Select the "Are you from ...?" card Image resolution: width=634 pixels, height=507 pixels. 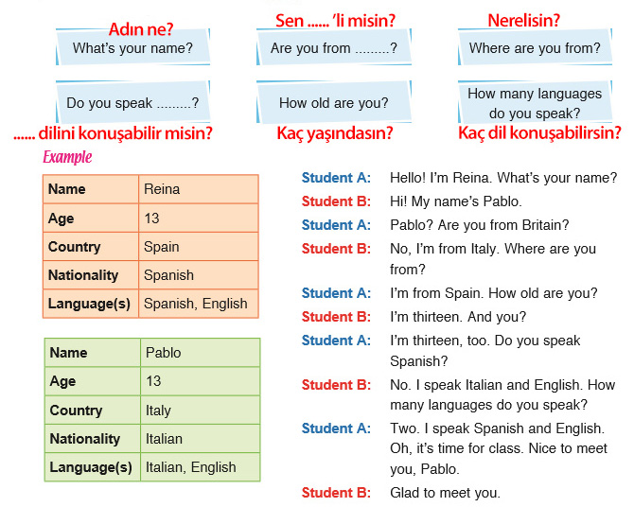click(334, 47)
